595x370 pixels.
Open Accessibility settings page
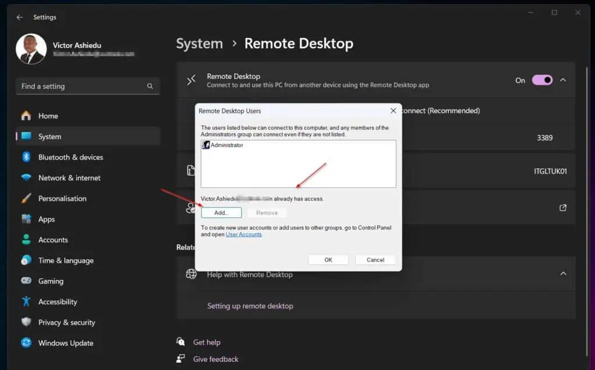pyautogui.click(x=88, y=302)
